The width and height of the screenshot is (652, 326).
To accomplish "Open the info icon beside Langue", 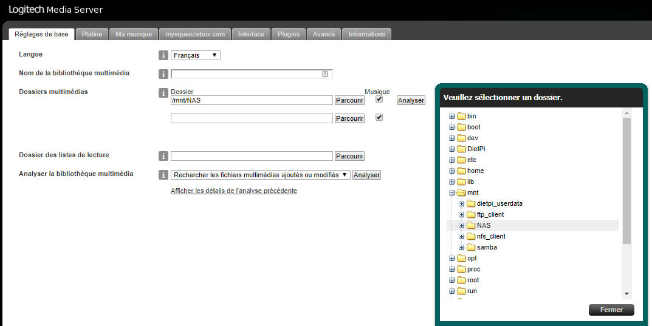I will [x=163, y=55].
